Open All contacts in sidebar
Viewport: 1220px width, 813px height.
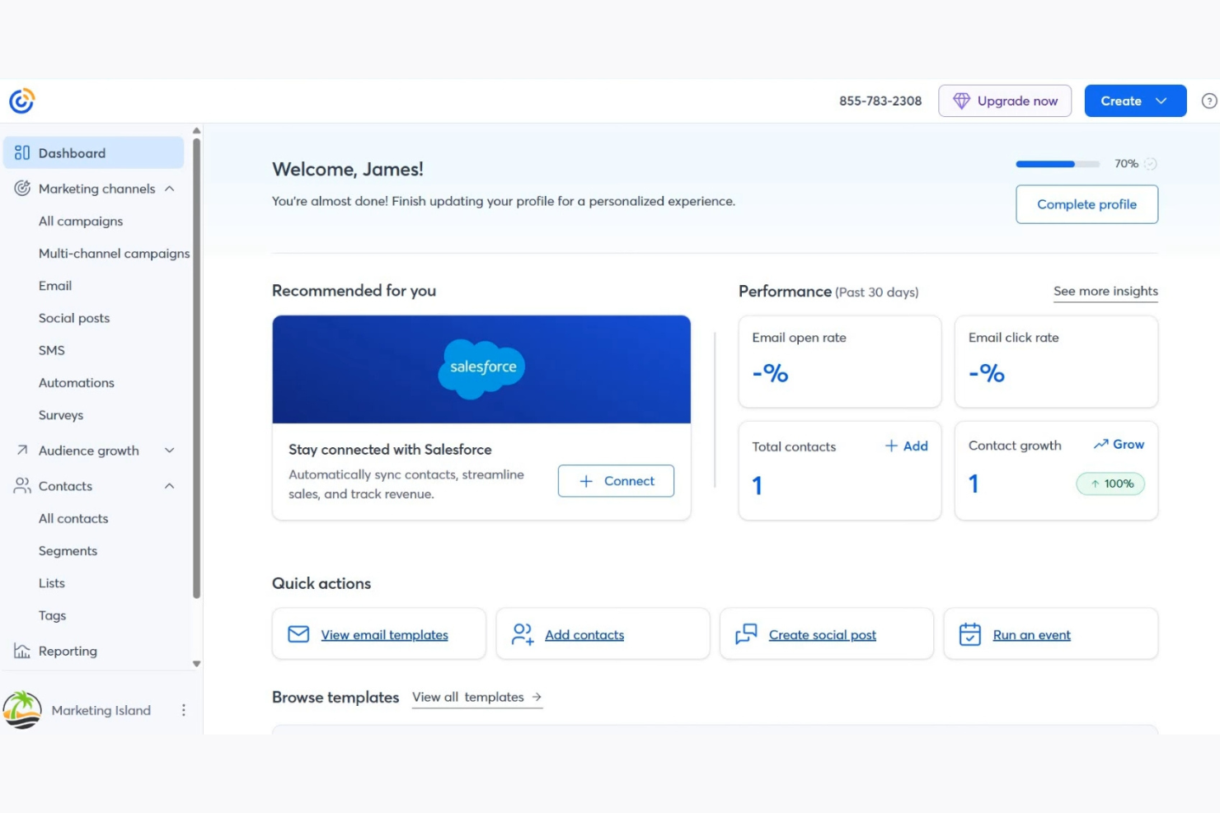click(73, 518)
